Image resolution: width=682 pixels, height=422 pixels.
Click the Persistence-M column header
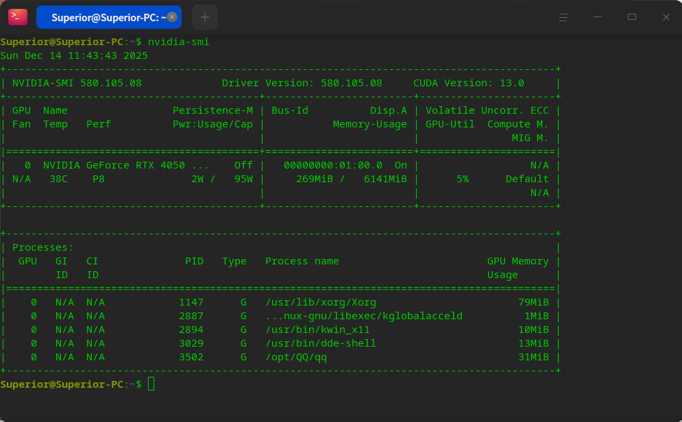(212, 110)
